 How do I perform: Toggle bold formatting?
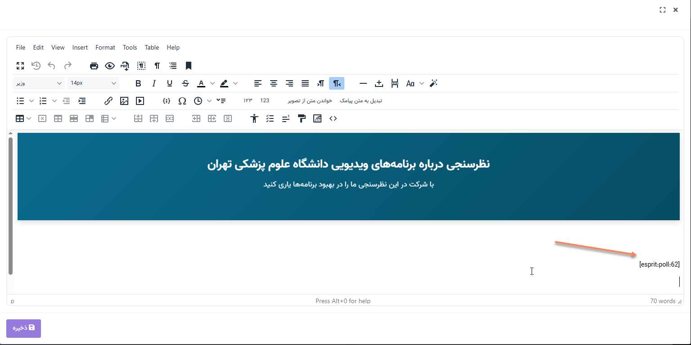138,83
